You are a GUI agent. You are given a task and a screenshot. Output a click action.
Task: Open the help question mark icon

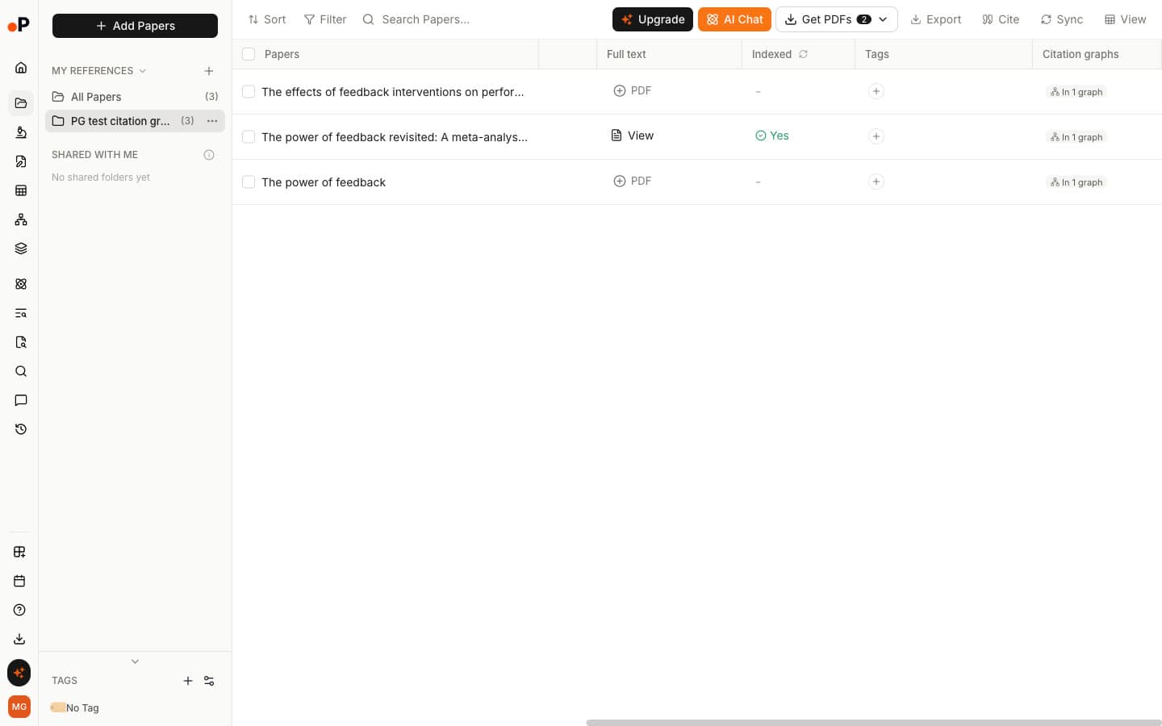(19, 610)
